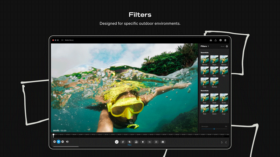This screenshot has height=157, width=280.
Task: Click the info icon near the top right
Action: pyautogui.click(x=221, y=40)
